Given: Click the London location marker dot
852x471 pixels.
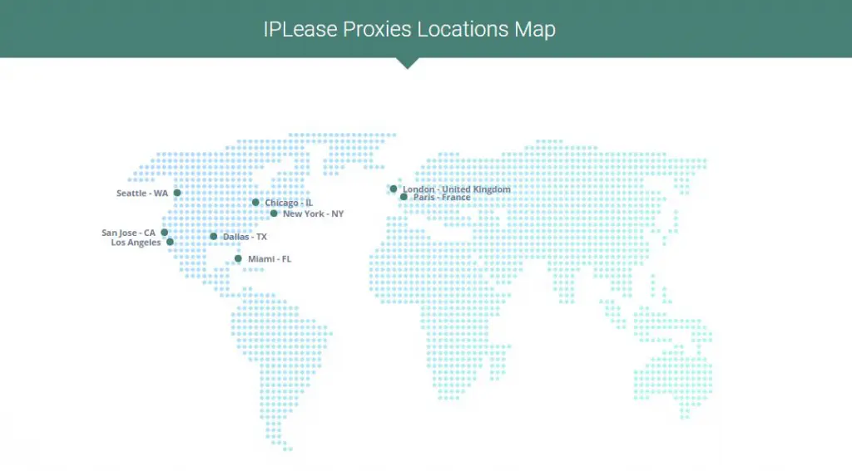Looking at the screenshot, I should [394, 189].
